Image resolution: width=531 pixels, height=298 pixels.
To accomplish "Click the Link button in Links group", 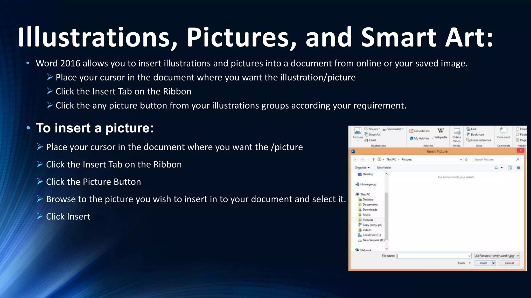I will point(471,129).
